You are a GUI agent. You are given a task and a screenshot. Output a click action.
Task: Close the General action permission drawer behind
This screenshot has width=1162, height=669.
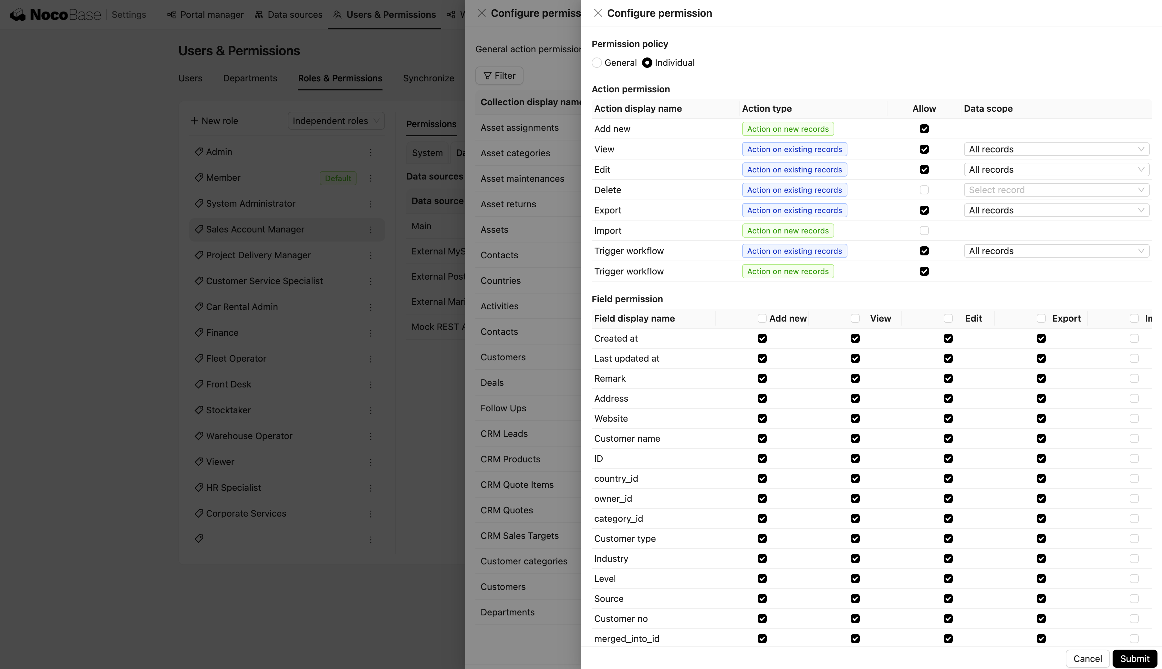482,13
